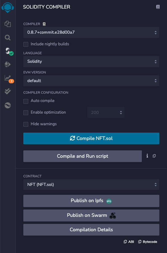
Task: Open the documentation book icon
Action: pos(158,7)
